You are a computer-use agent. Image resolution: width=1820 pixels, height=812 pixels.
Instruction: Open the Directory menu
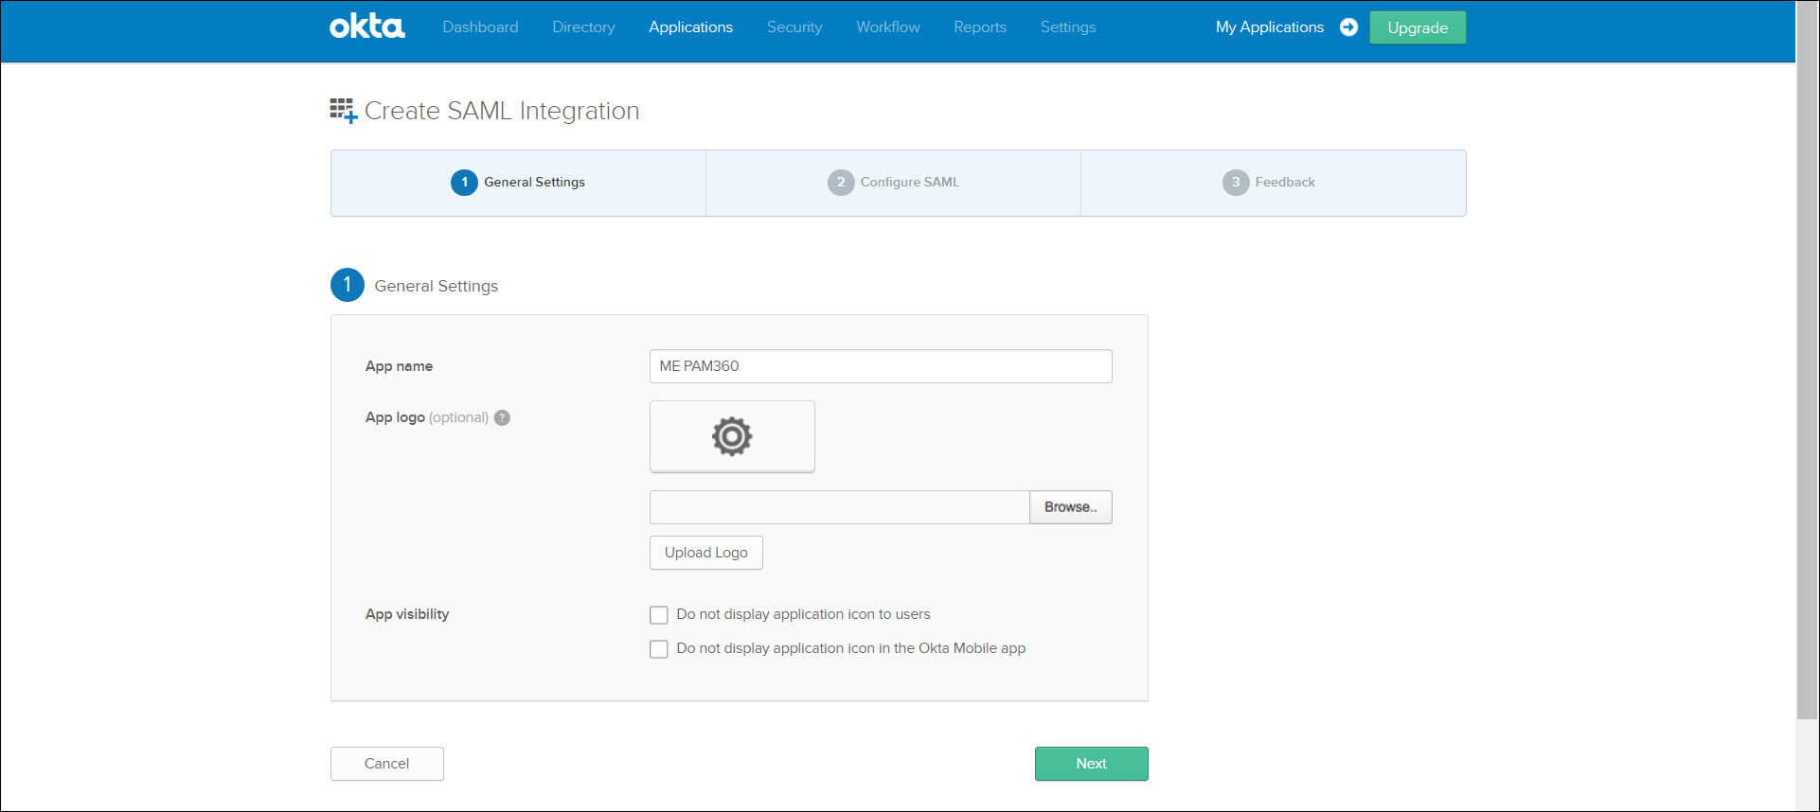coord(583,27)
